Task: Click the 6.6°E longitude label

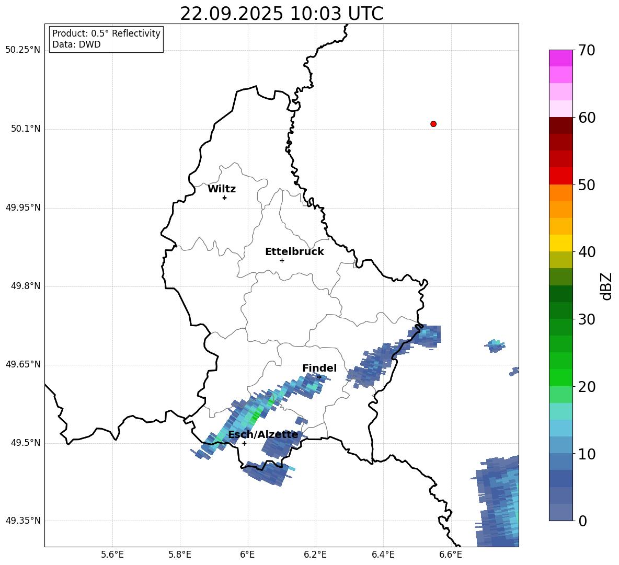Action: (x=451, y=555)
